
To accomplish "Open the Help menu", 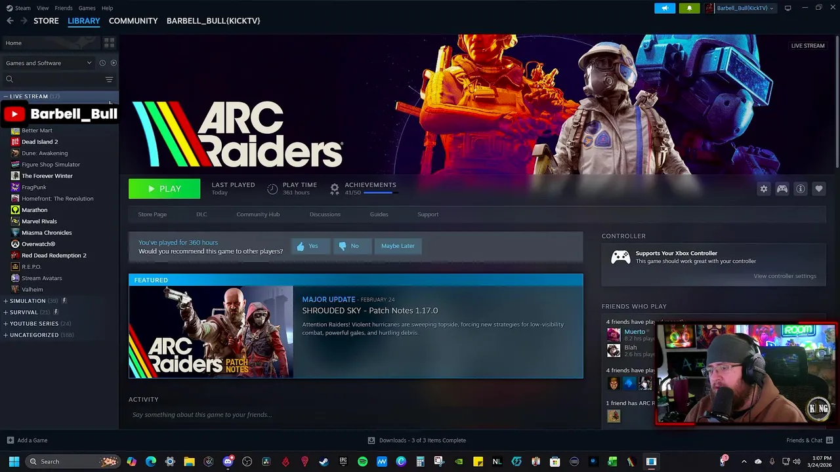I will [107, 8].
